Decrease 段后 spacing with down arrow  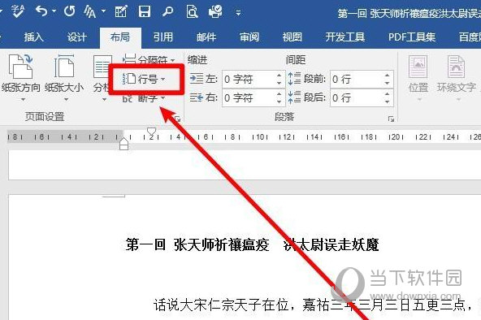(387, 102)
